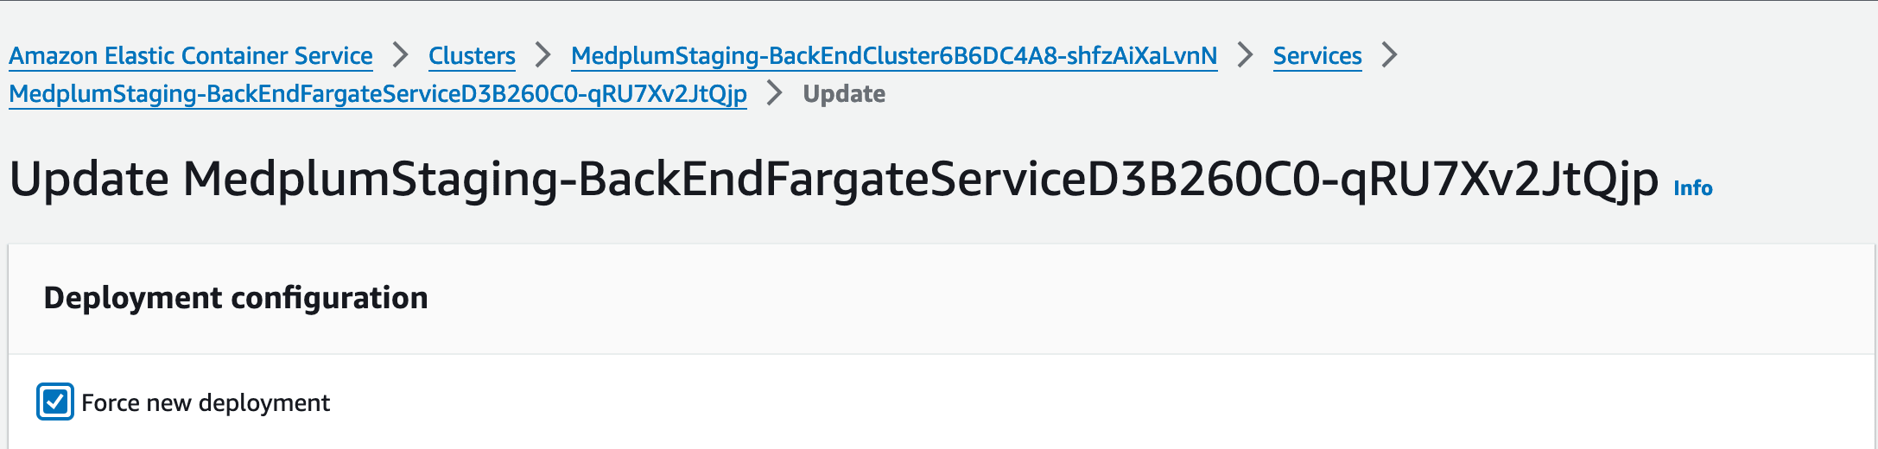The height and width of the screenshot is (449, 1878).
Task: Open the Info link beside page title
Action: (x=1692, y=188)
